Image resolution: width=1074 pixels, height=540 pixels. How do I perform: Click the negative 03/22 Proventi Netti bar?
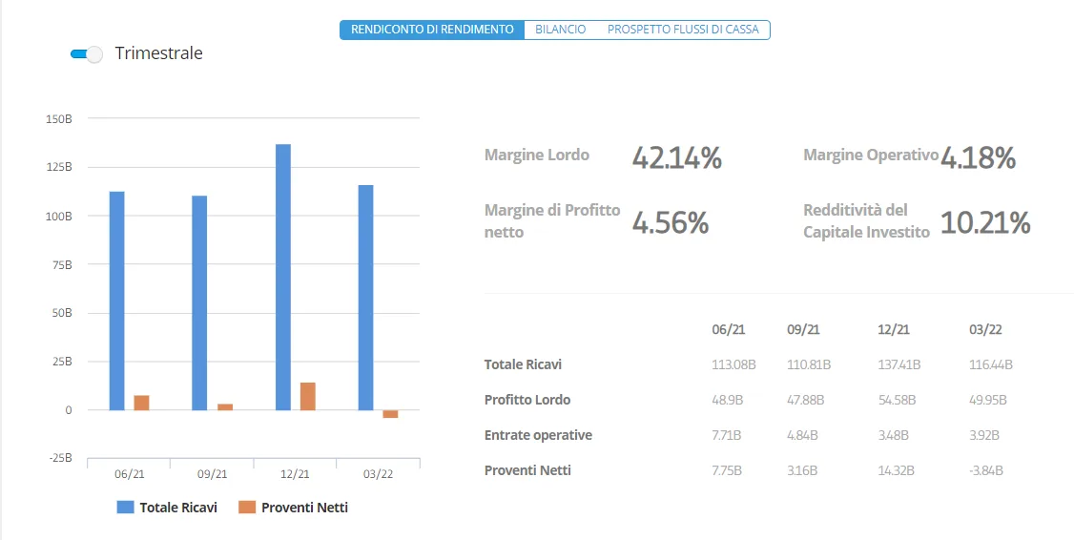coord(390,414)
